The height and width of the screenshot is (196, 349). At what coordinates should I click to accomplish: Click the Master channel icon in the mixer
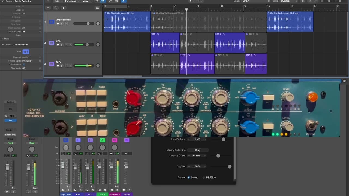point(127,140)
